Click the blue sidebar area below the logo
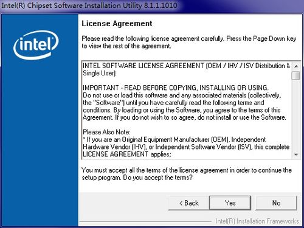 [x=40, y=142]
